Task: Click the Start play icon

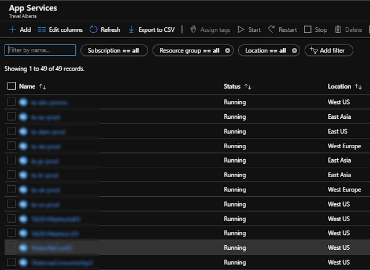Action: pos(240,29)
